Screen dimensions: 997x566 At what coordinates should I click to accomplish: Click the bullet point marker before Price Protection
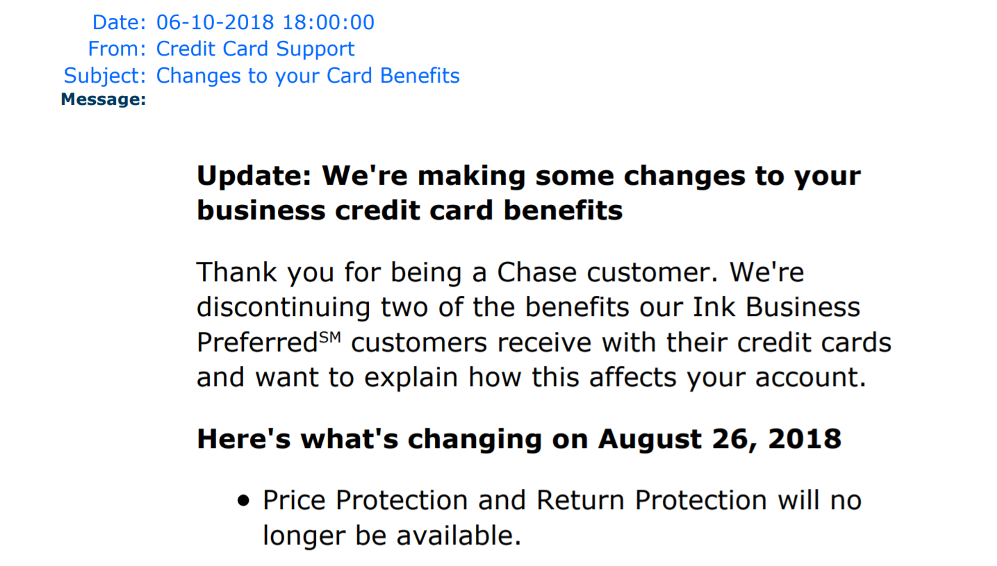click(x=243, y=501)
